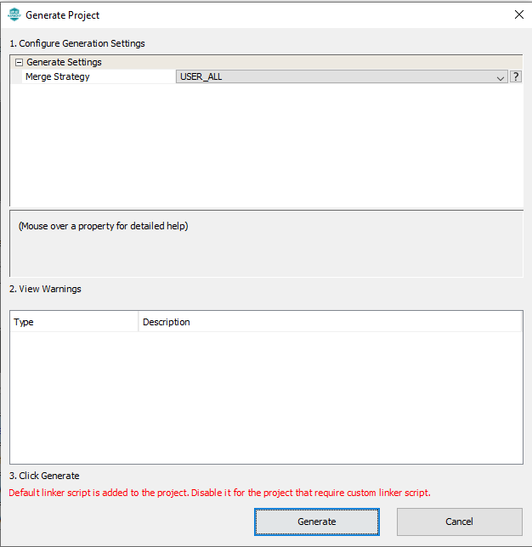This screenshot has width=532, height=547.
Task: Select the Generate Settings header row
Action: 64,62
